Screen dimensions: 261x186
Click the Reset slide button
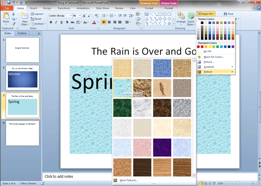point(36,19)
